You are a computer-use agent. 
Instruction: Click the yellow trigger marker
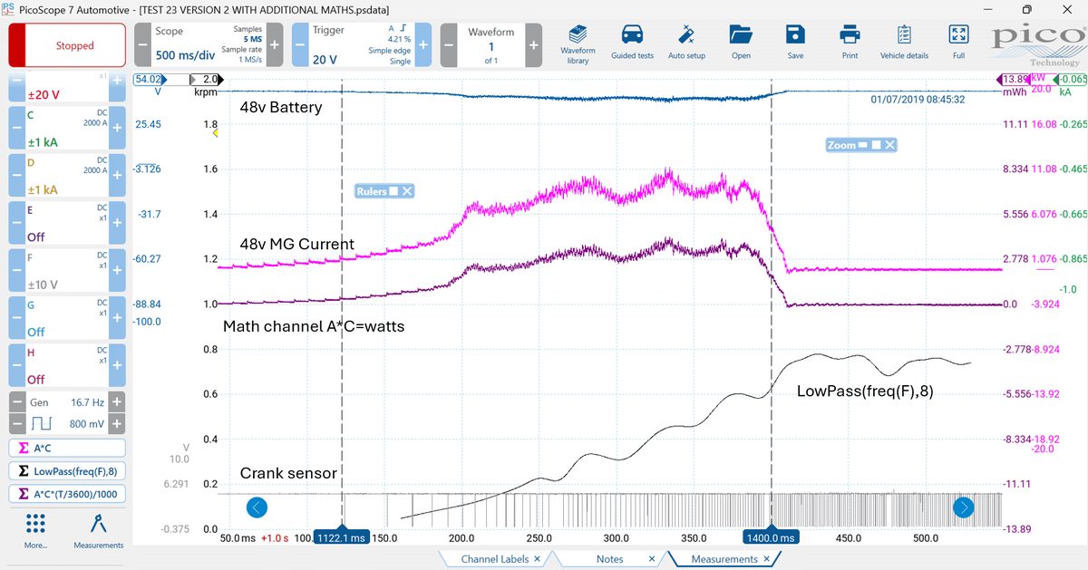[x=216, y=133]
